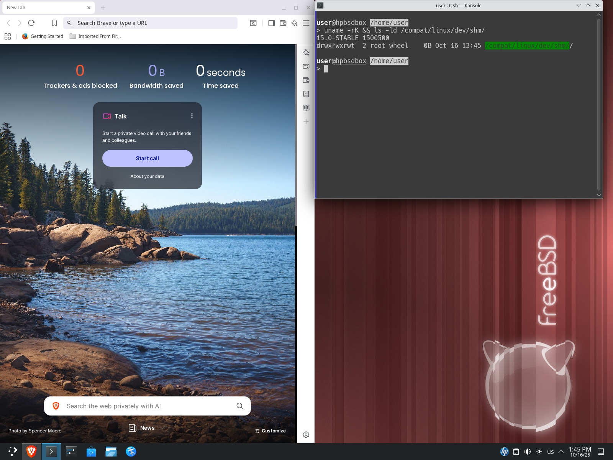Viewport: 613px width, 460px height.
Task: Open the Brave Wallet toolbar icon
Action: [x=283, y=23]
